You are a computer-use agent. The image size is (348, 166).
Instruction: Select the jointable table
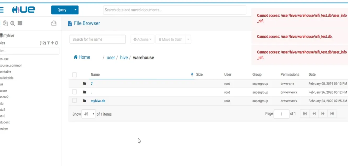(x=5, y=72)
